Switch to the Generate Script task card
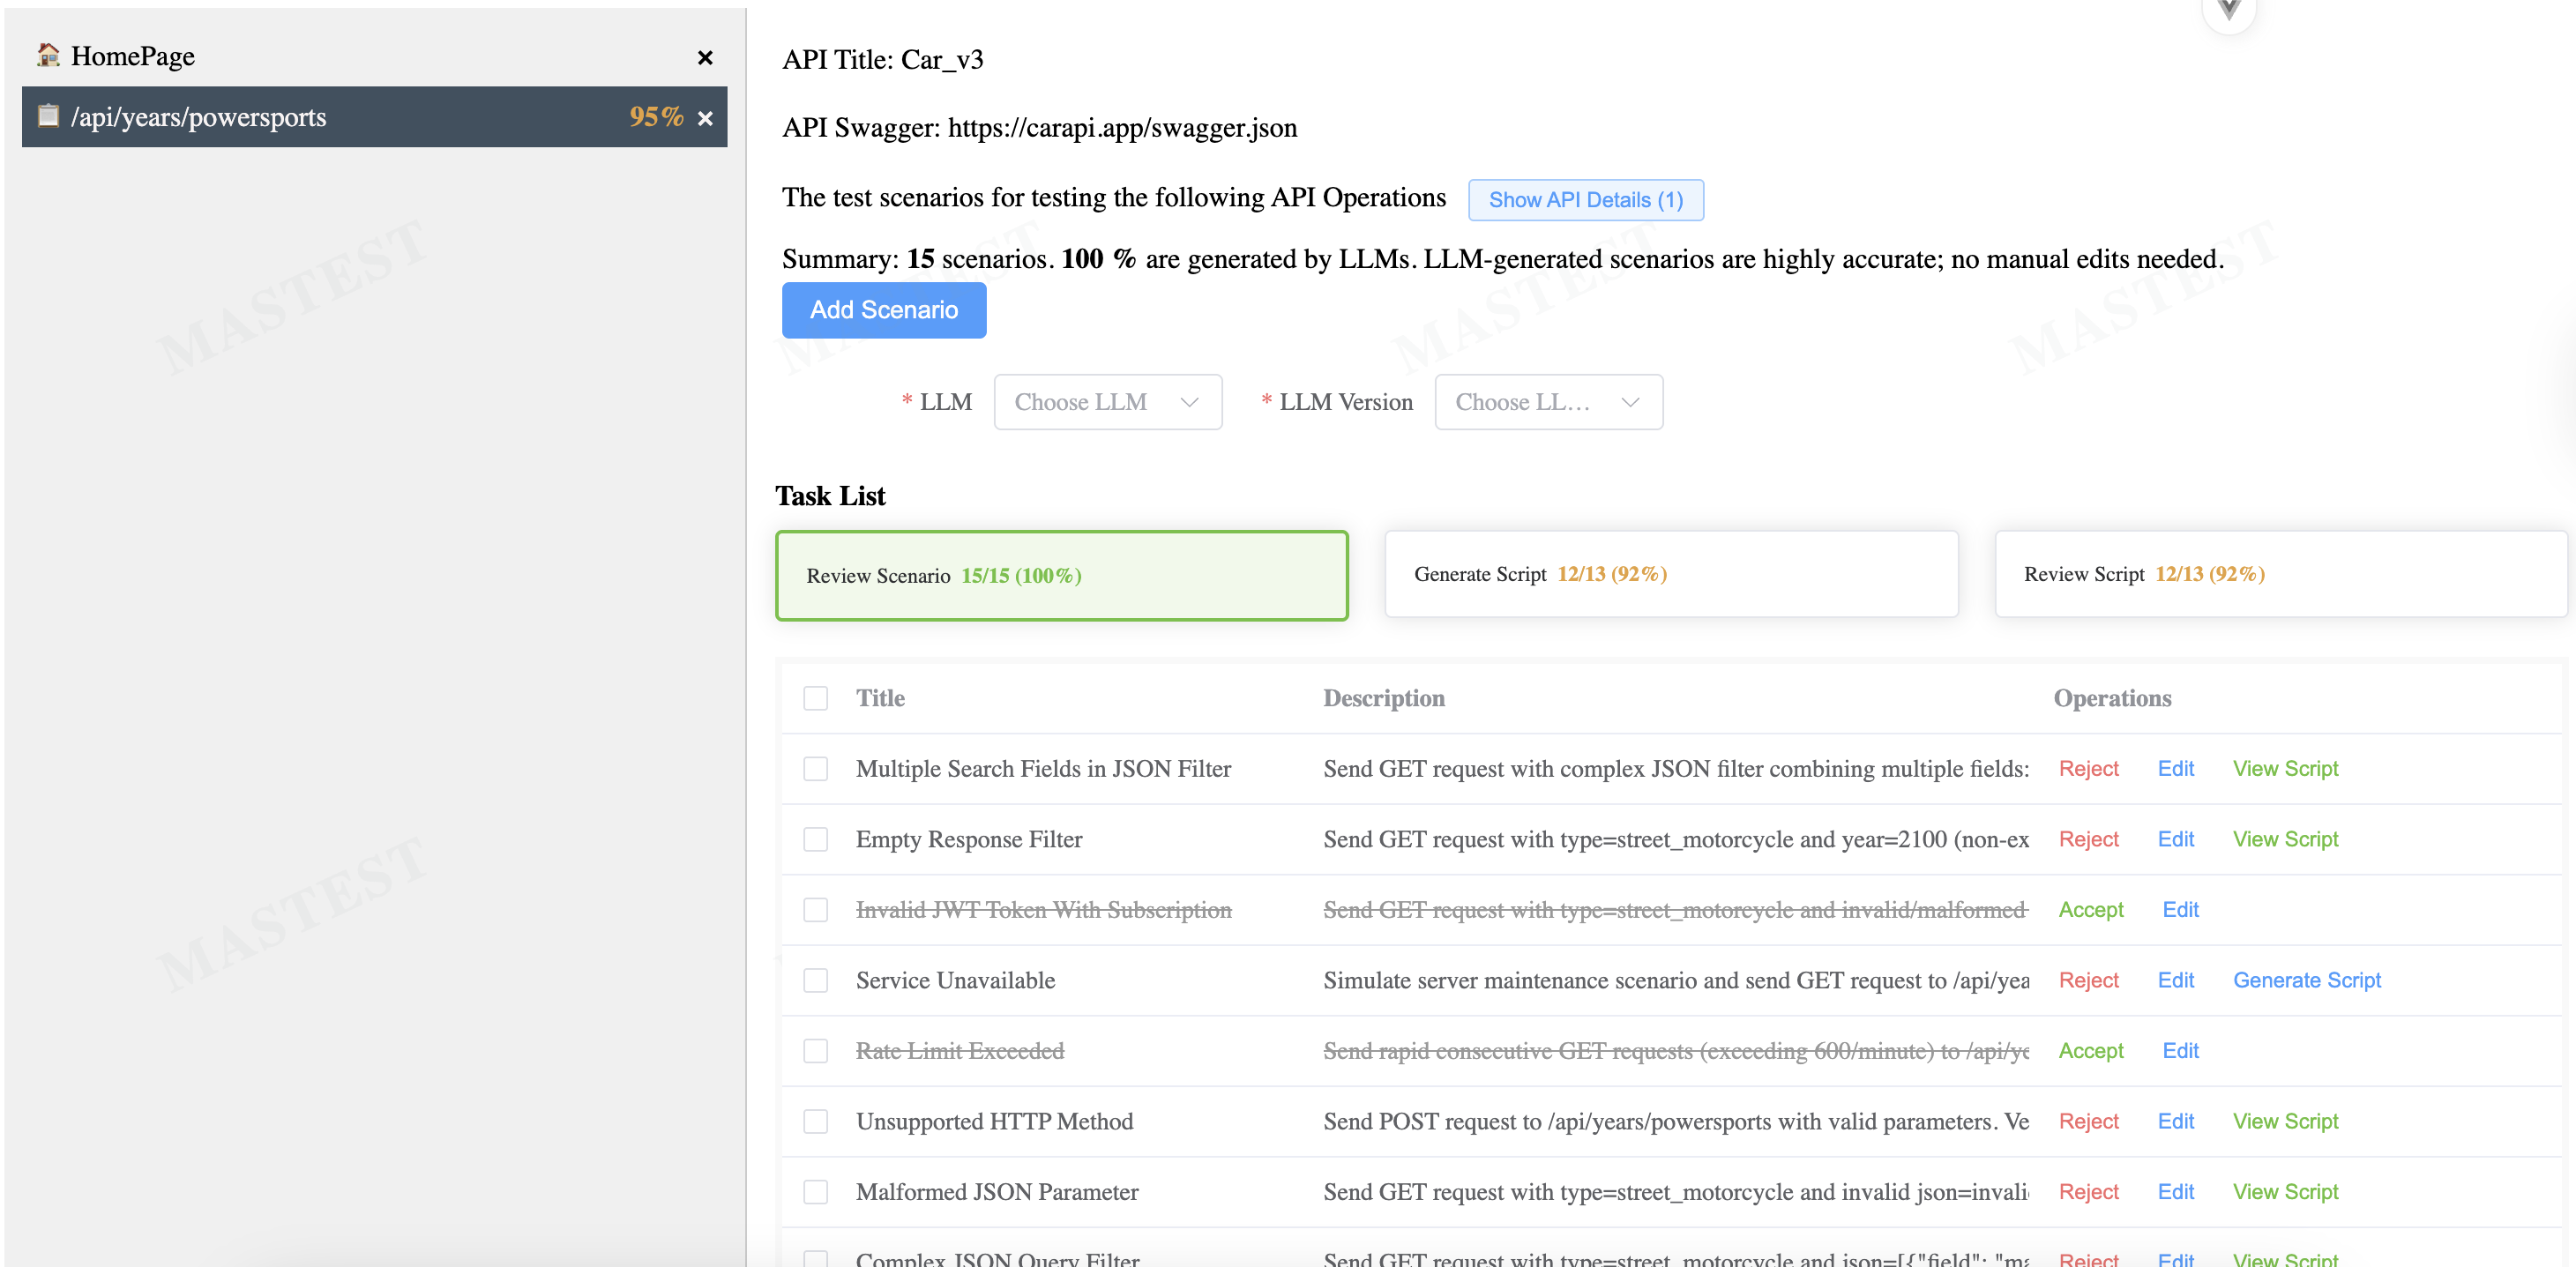 pyautogui.click(x=1670, y=574)
